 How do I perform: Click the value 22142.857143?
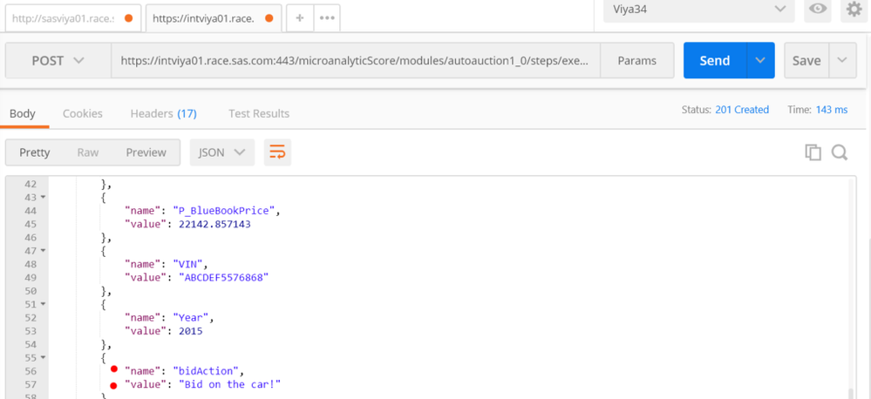pos(214,224)
